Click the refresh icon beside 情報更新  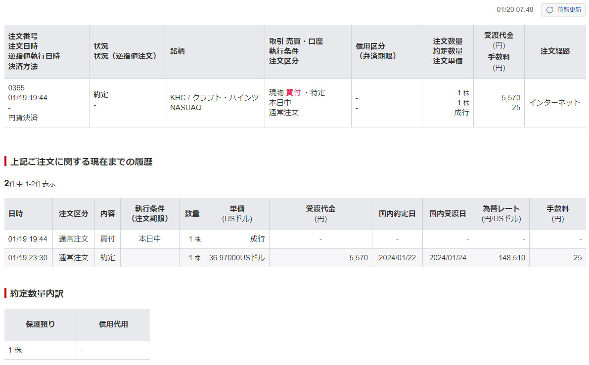point(549,10)
